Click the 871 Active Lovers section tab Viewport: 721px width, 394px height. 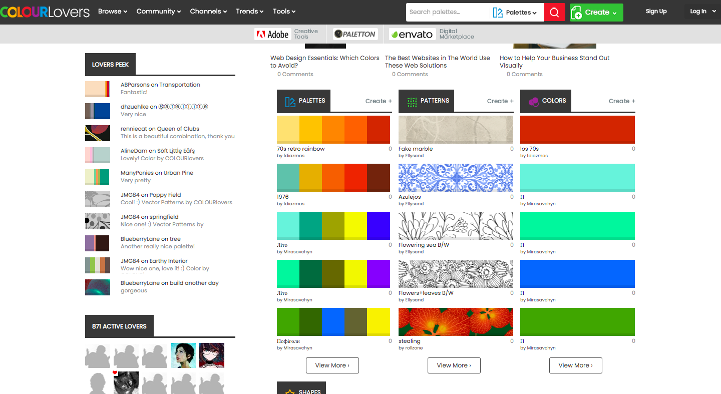click(x=119, y=326)
